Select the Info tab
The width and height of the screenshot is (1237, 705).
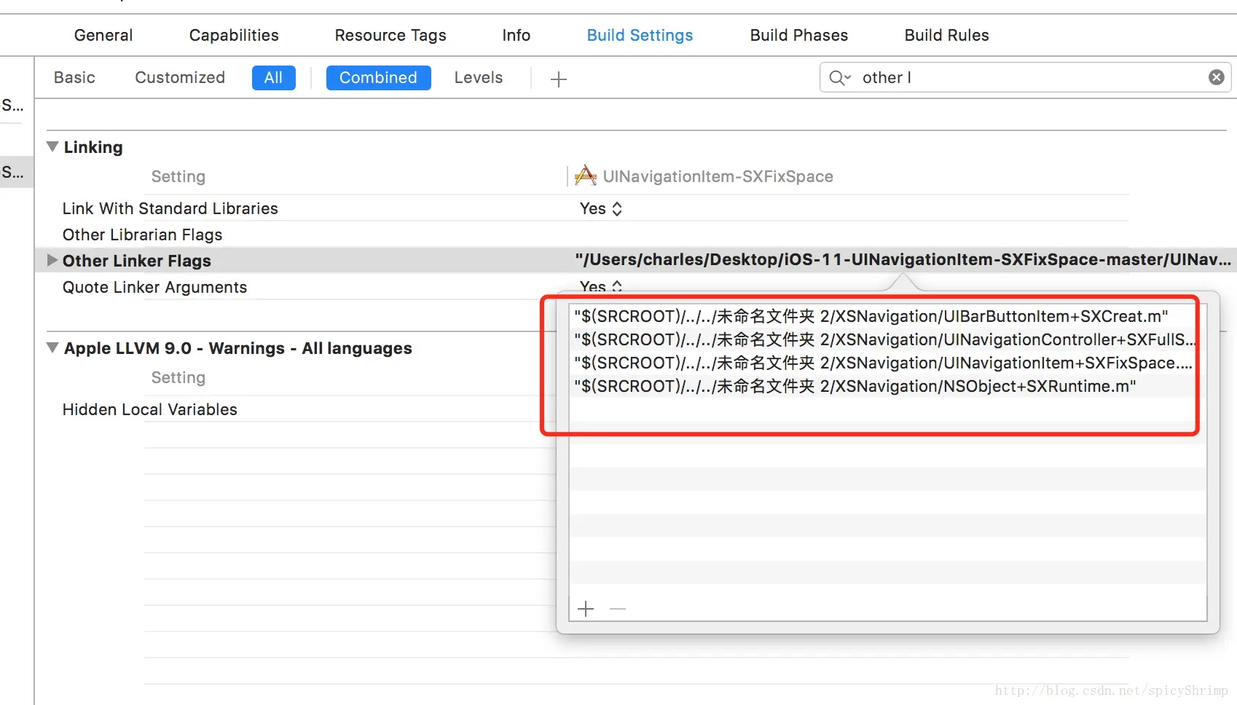tap(517, 35)
